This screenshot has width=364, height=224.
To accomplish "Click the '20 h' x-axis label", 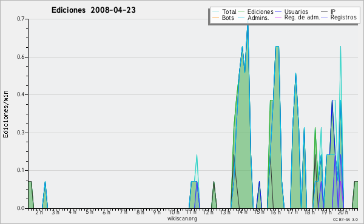I will pos(343,212).
